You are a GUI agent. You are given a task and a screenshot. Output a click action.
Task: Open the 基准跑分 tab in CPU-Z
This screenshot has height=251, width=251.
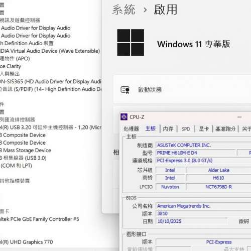pyautogui.click(x=225, y=129)
